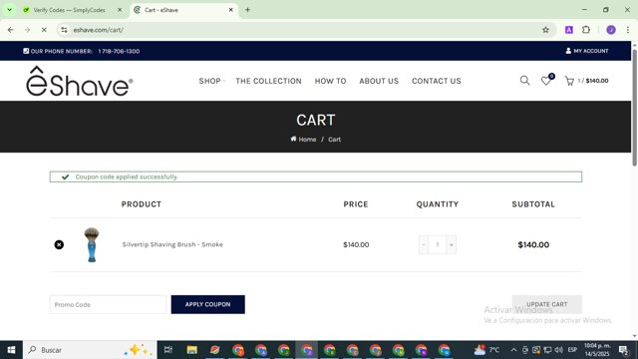Screen dimensions: 638x359
Task: Click the APPLY COUPON button
Action: (208, 304)
